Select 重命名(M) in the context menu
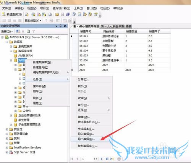The height and width of the screenshot is (163, 191). [x=48, y=86]
